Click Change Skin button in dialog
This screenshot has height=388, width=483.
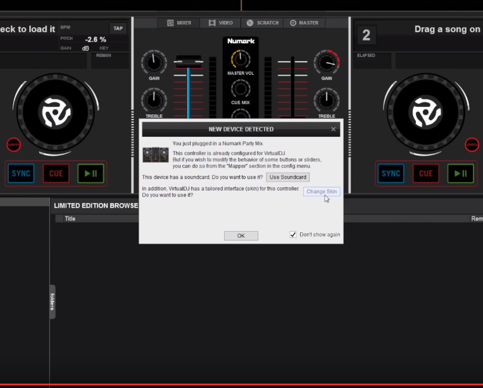pos(322,192)
